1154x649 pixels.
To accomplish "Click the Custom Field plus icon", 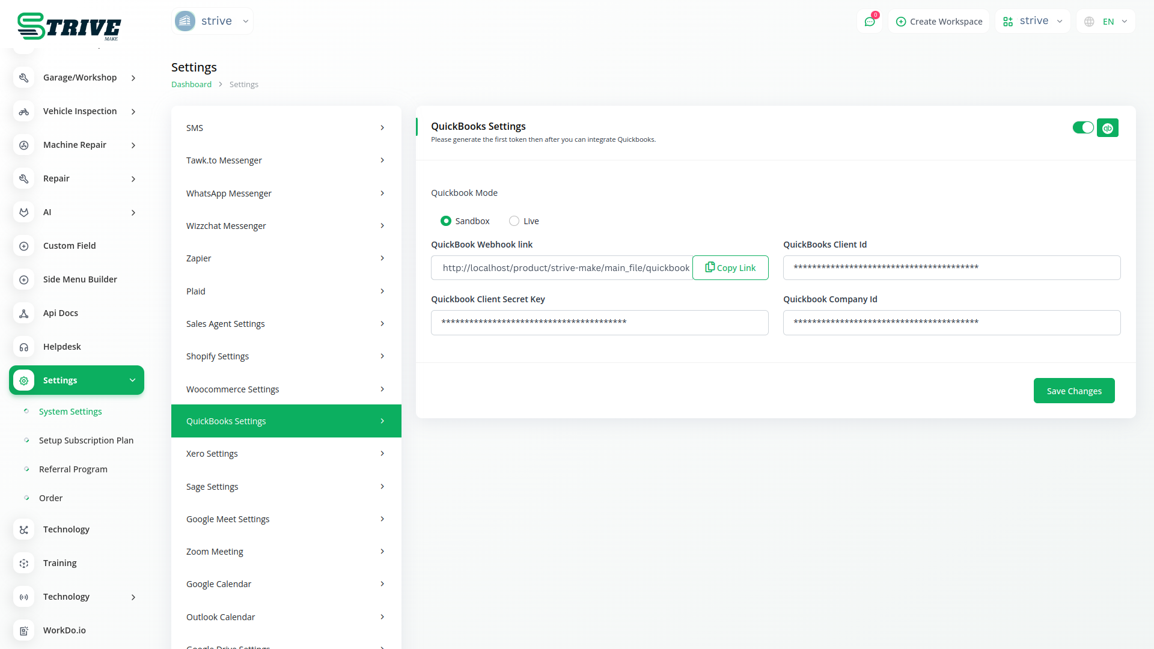I will (x=24, y=246).
